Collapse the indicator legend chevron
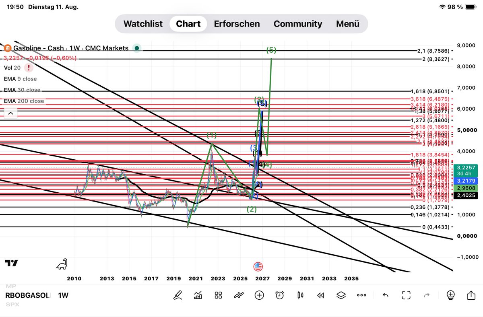483x317 pixels. click(10, 113)
